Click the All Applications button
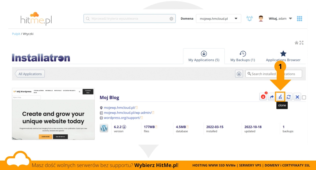This screenshot has width=316, height=170. (30, 74)
